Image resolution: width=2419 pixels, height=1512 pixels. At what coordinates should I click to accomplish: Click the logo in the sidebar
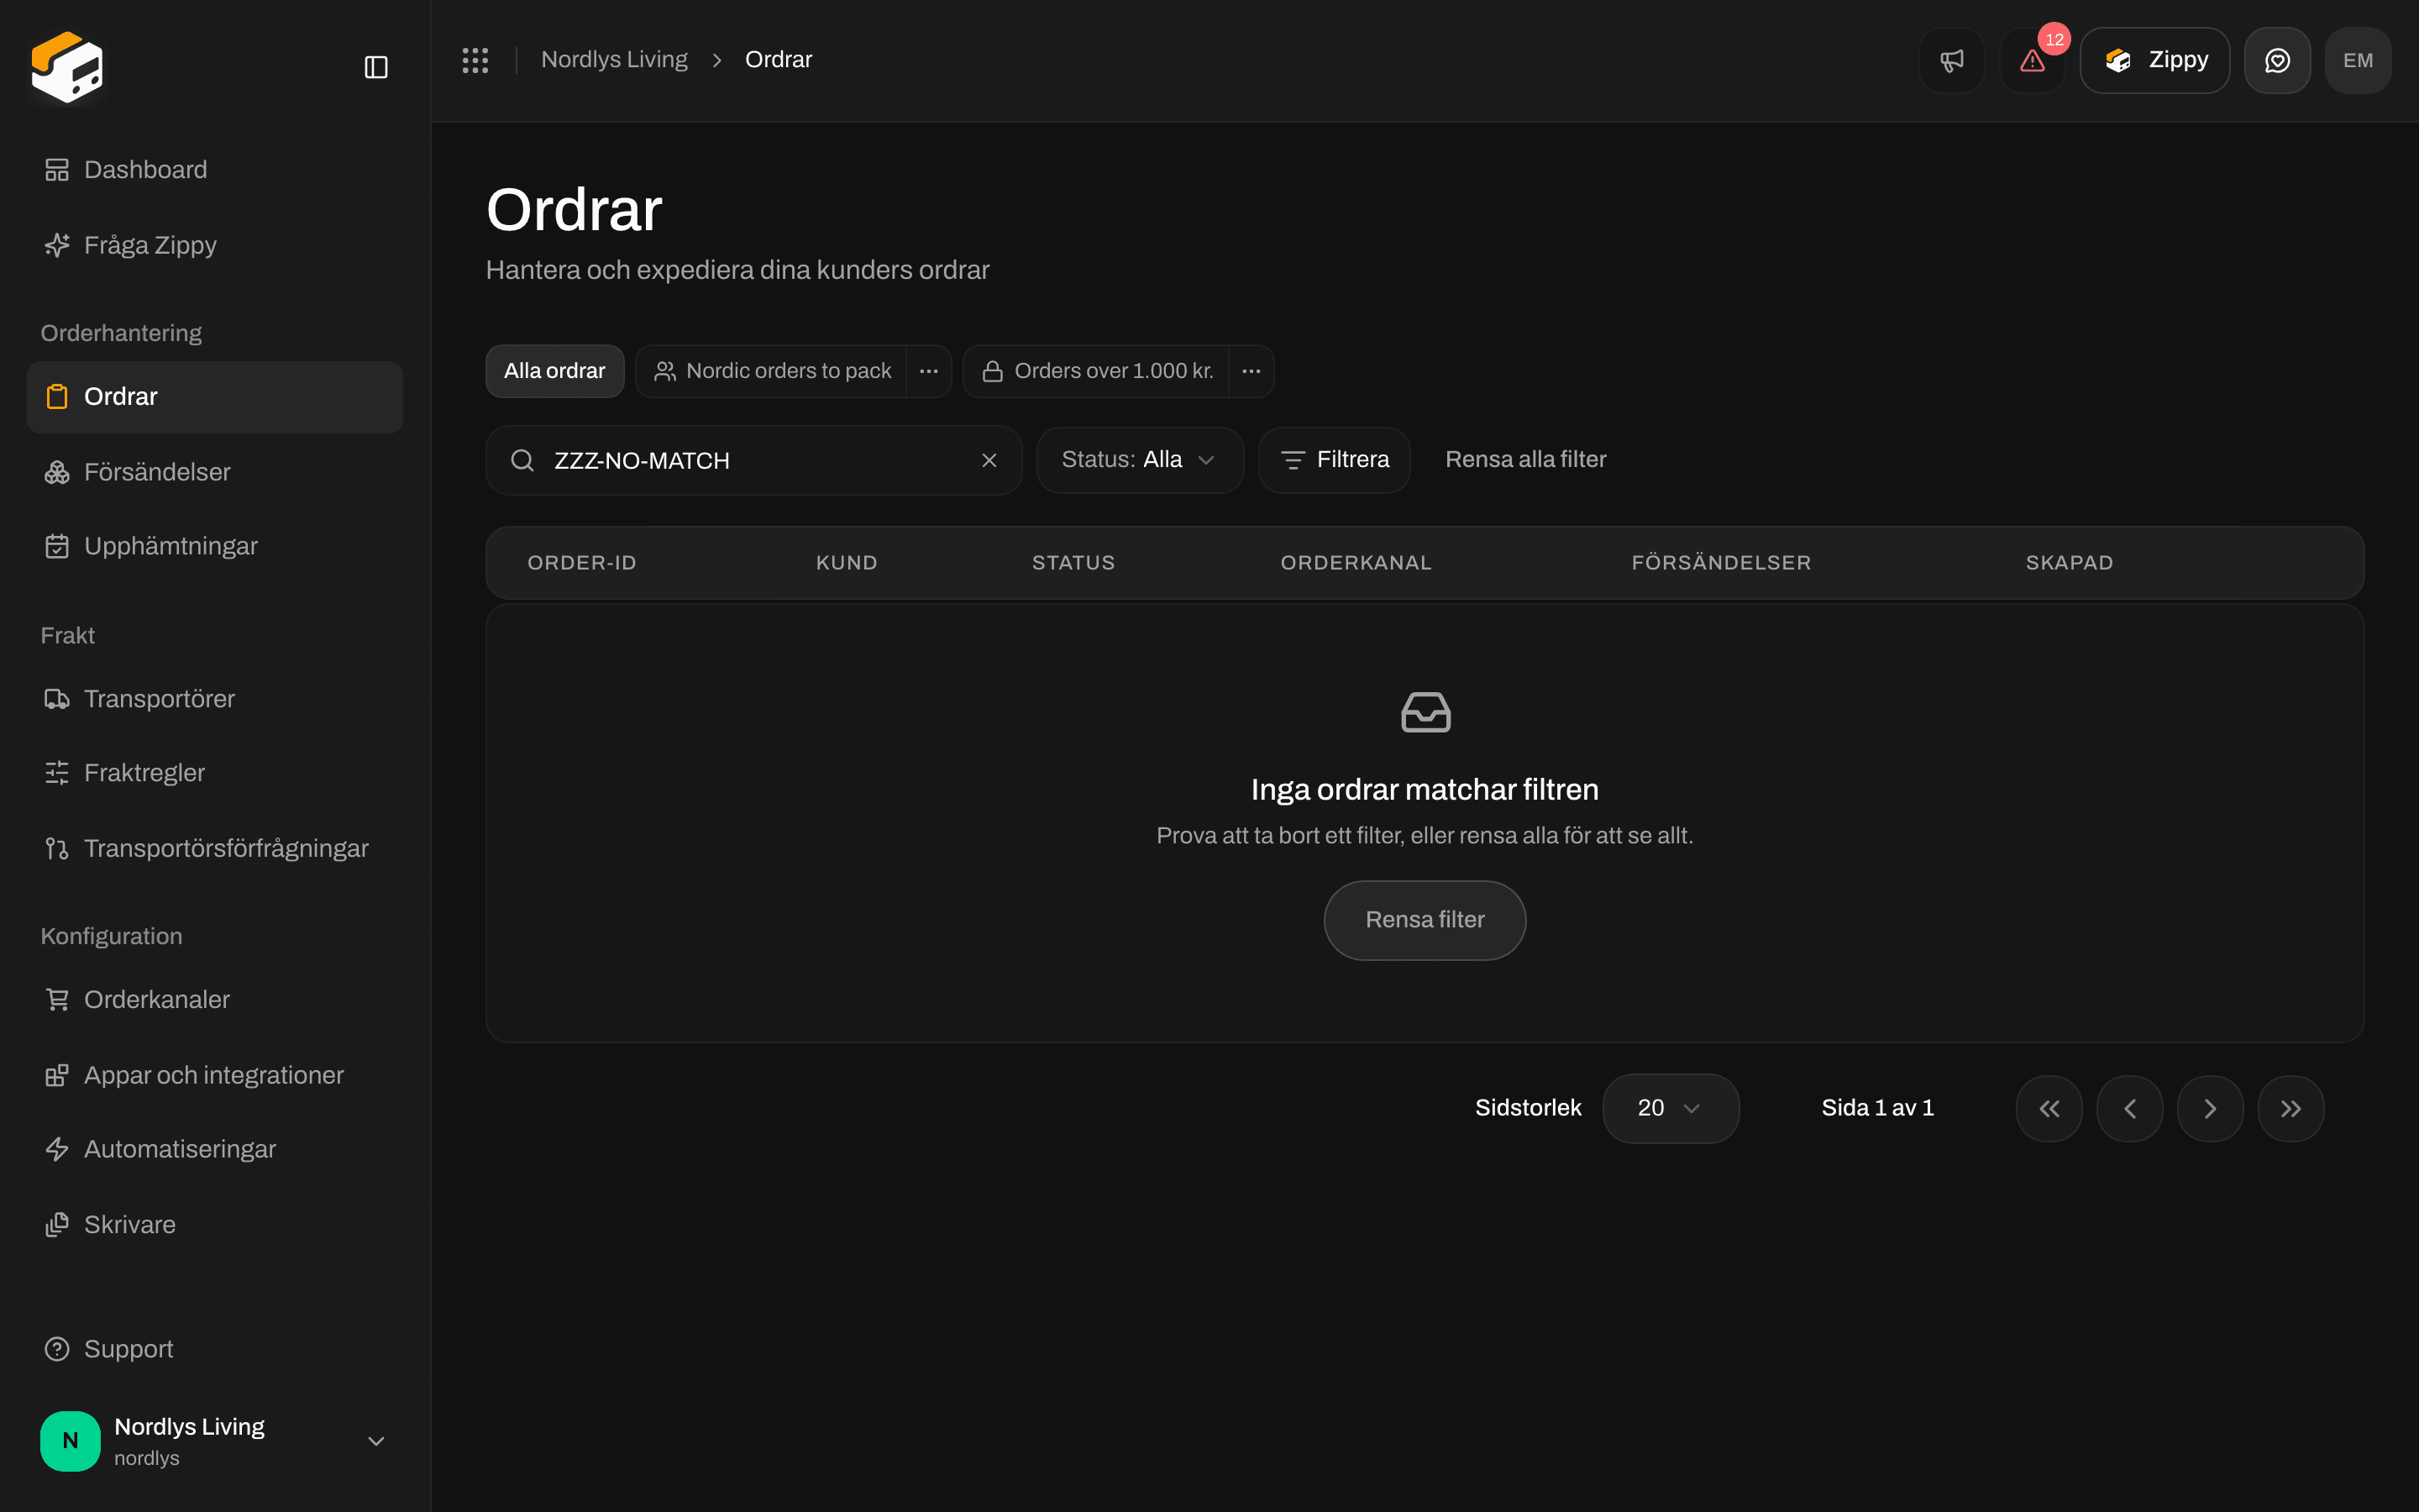pyautogui.click(x=67, y=67)
